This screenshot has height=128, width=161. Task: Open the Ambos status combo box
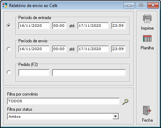[x=63, y=116]
